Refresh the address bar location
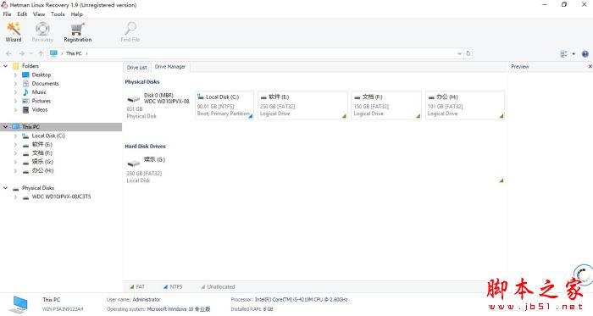The width and height of the screenshot is (593, 316). 468,53
